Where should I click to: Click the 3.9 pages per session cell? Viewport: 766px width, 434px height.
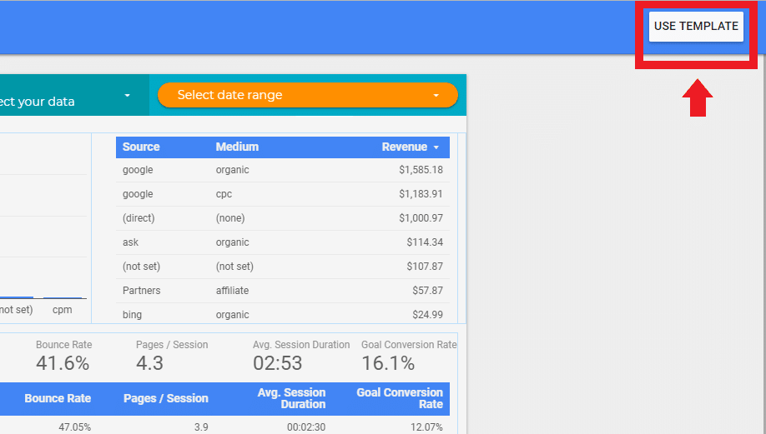pos(201,427)
